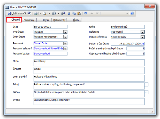
Task: Switch to the Poznámky tab
Action: [29, 20]
